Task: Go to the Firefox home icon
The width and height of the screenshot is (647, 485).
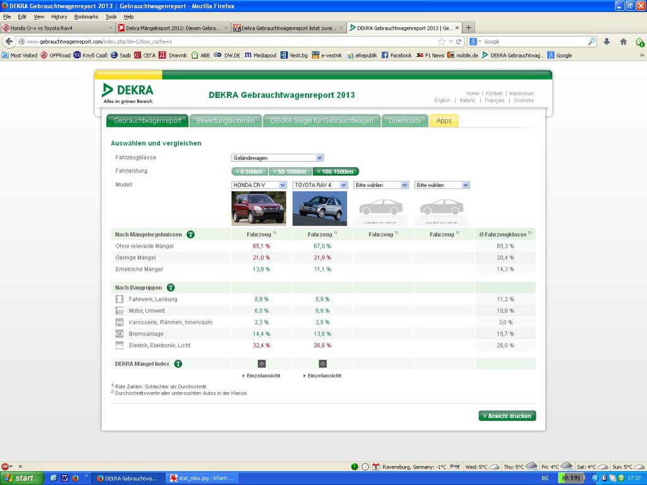Action: [623, 42]
